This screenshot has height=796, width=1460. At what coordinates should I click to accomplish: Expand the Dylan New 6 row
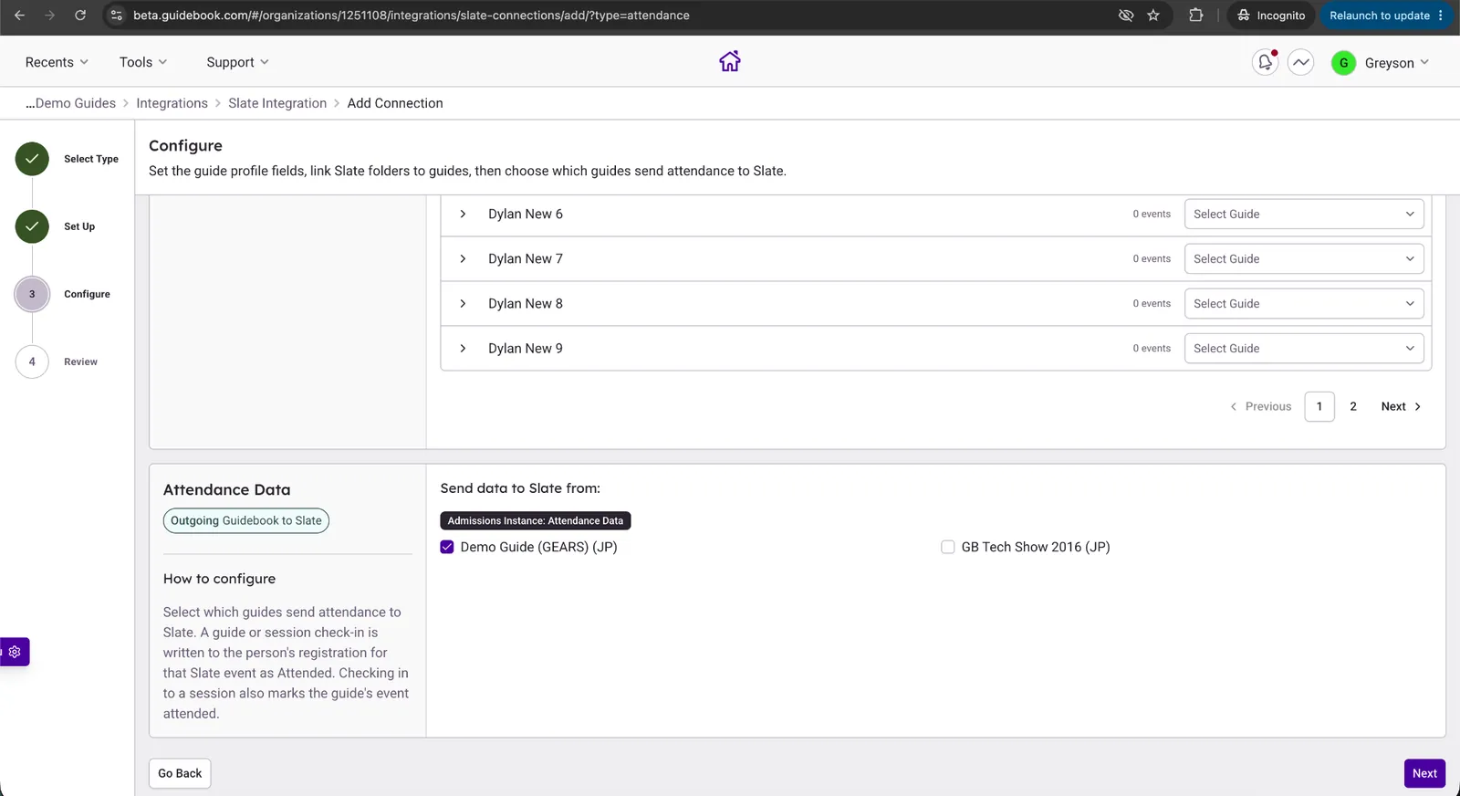pyautogui.click(x=463, y=214)
